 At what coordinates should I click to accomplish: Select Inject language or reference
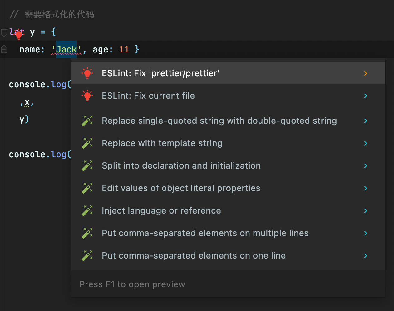pos(228,210)
